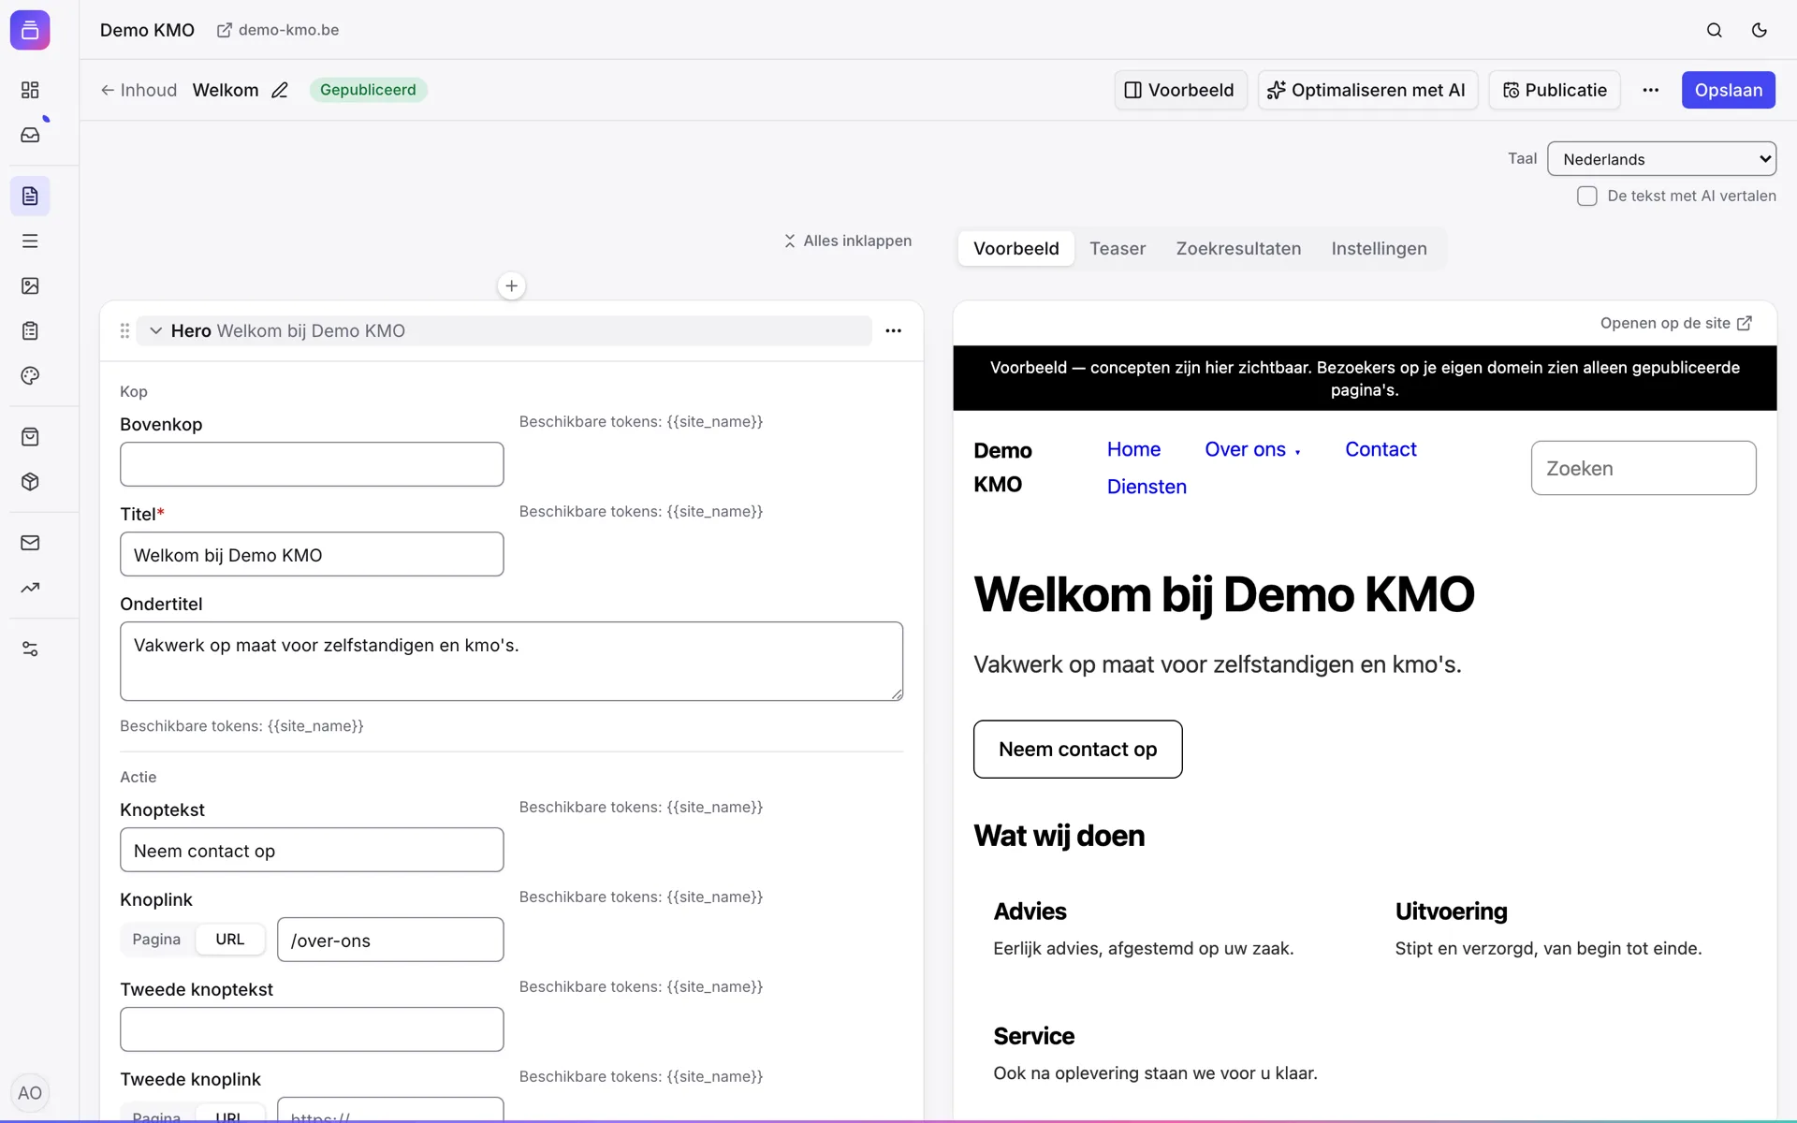The height and width of the screenshot is (1123, 1797).
Task: Open the analytics trend icon in sidebar
Action: pyautogui.click(x=30, y=588)
